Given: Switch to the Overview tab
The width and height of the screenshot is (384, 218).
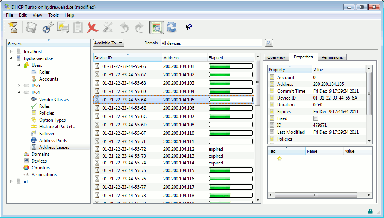Looking at the screenshot, I should (276, 57).
